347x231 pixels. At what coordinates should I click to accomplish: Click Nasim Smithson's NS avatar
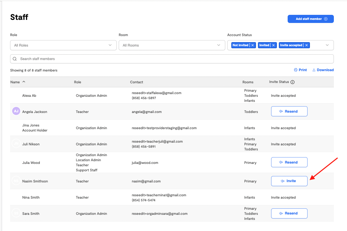click(x=16, y=181)
